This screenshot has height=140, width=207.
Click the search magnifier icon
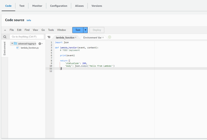(5, 37)
